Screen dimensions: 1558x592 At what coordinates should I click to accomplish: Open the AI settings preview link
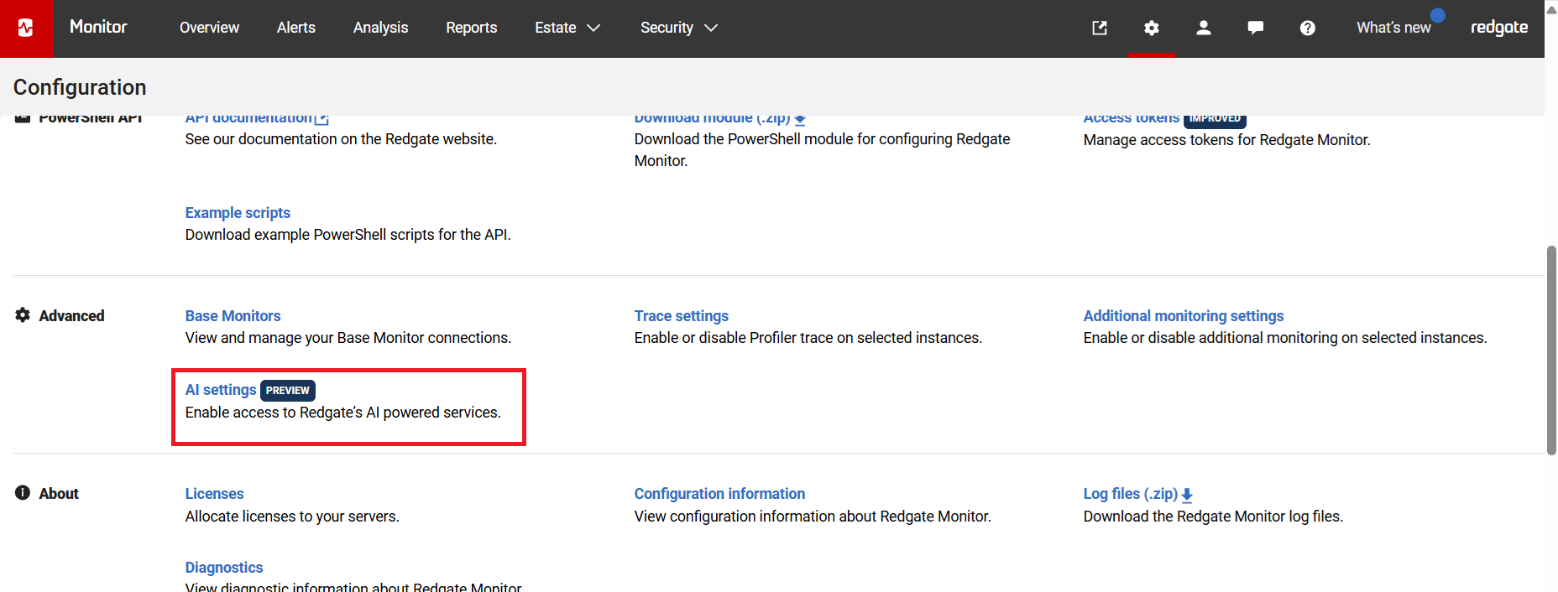point(221,390)
